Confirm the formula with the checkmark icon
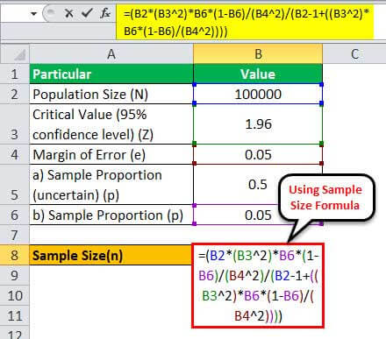The width and height of the screenshot is (386, 339). click(87, 13)
